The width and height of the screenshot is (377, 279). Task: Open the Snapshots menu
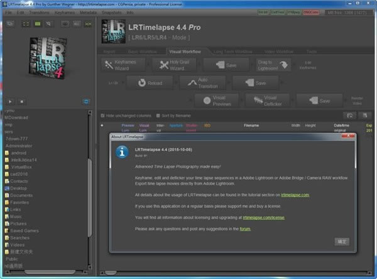point(111,13)
